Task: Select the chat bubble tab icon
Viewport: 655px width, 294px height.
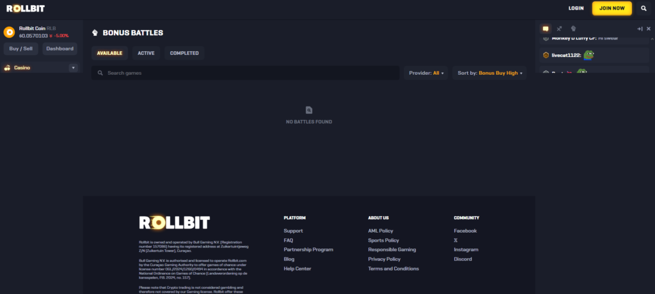Action: pyautogui.click(x=546, y=29)
